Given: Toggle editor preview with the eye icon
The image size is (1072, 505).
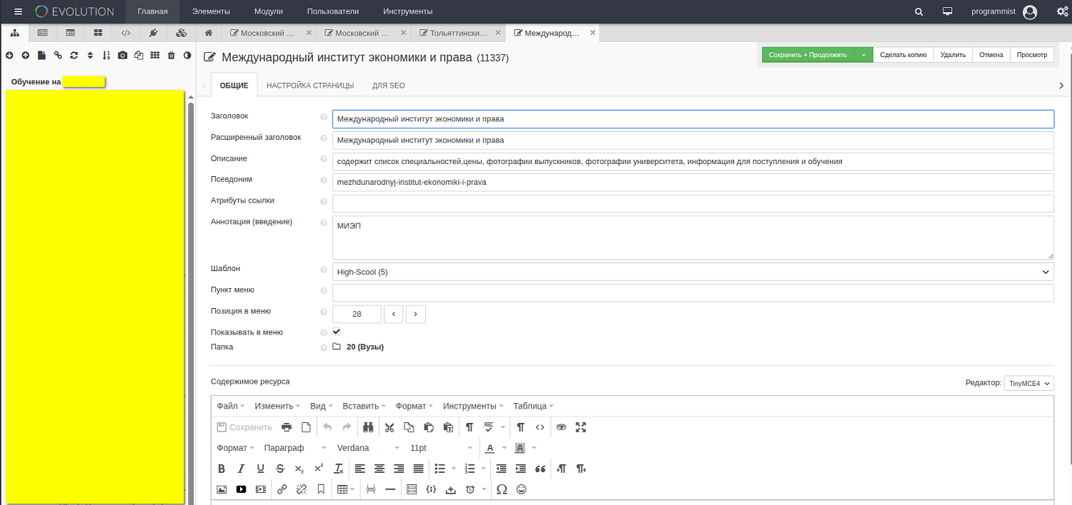Looking at the screenshot, I should pos(561,427).
